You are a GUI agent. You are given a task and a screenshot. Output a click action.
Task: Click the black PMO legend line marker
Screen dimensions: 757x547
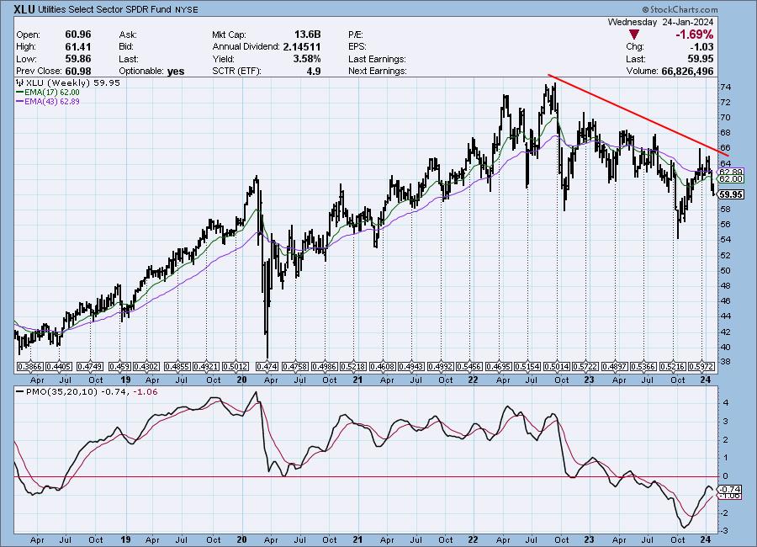[x=20, y=392]
